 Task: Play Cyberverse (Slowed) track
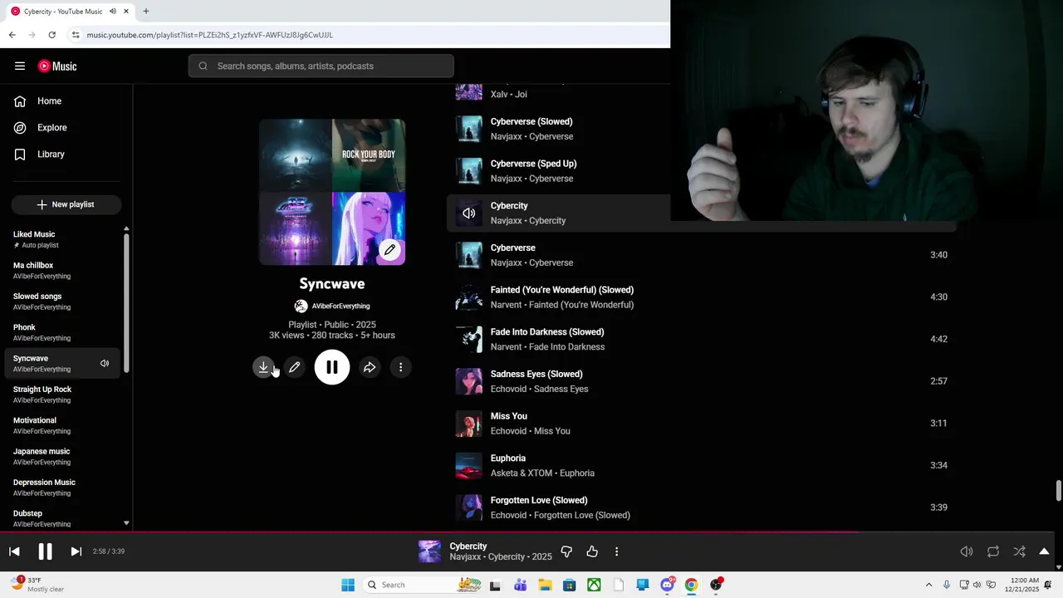pyautogui.click(x=531, y=122)
